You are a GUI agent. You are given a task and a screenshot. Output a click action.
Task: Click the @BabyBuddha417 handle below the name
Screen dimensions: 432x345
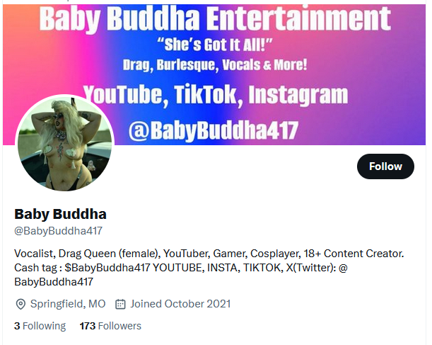point(58,231)
